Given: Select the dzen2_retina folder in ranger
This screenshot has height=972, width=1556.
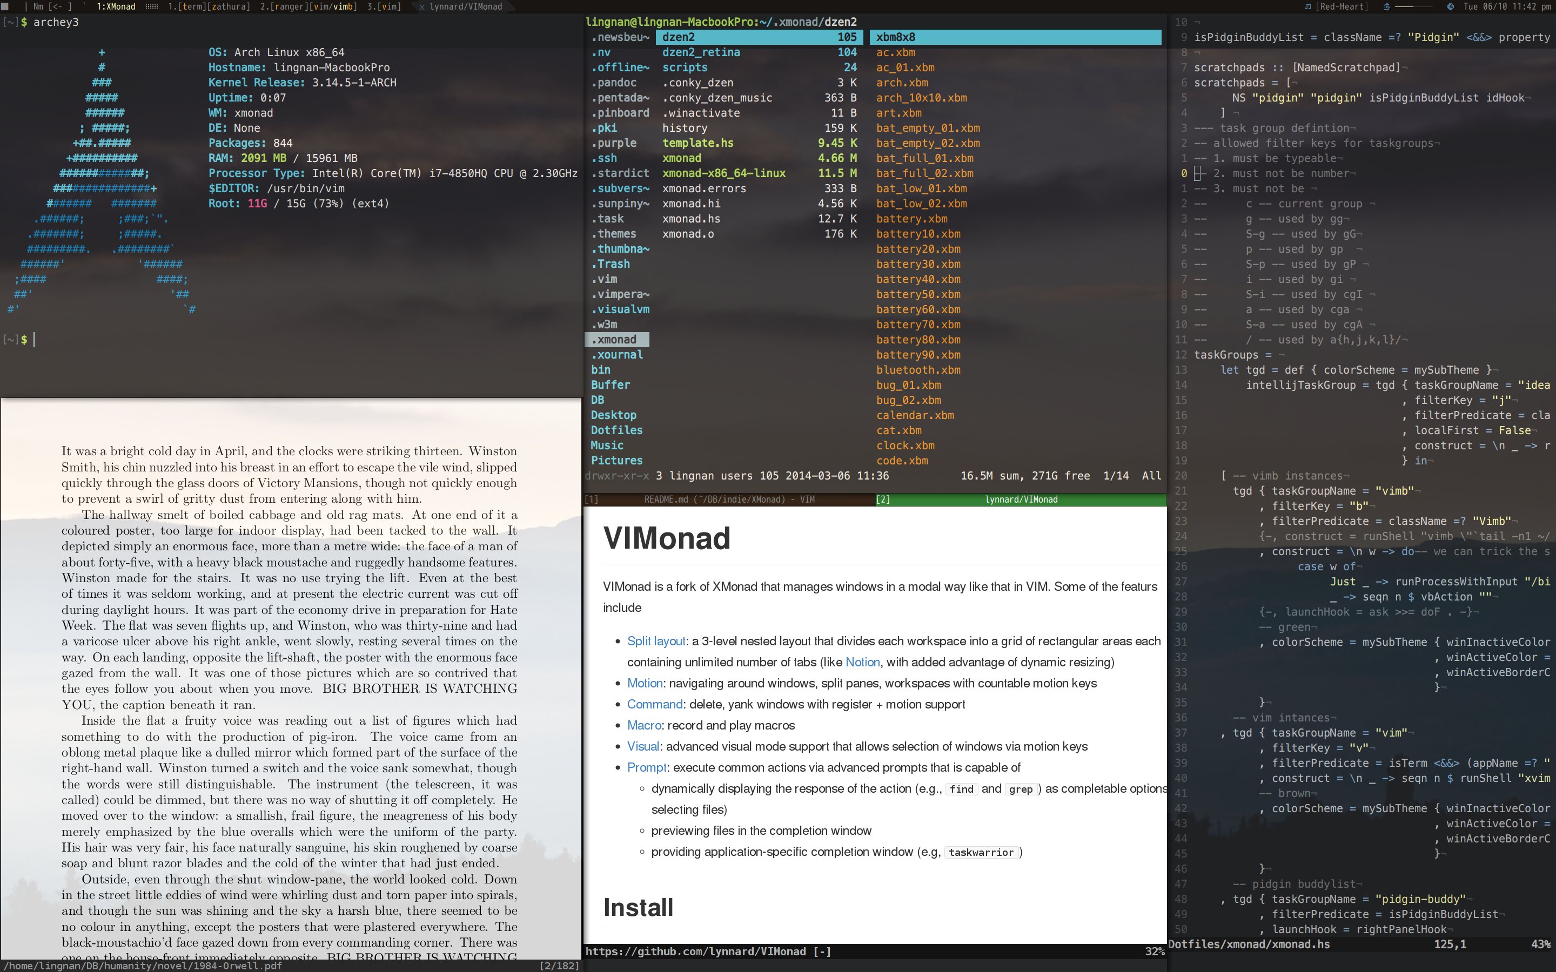Looking at the screenshot, I should (701, 52).
